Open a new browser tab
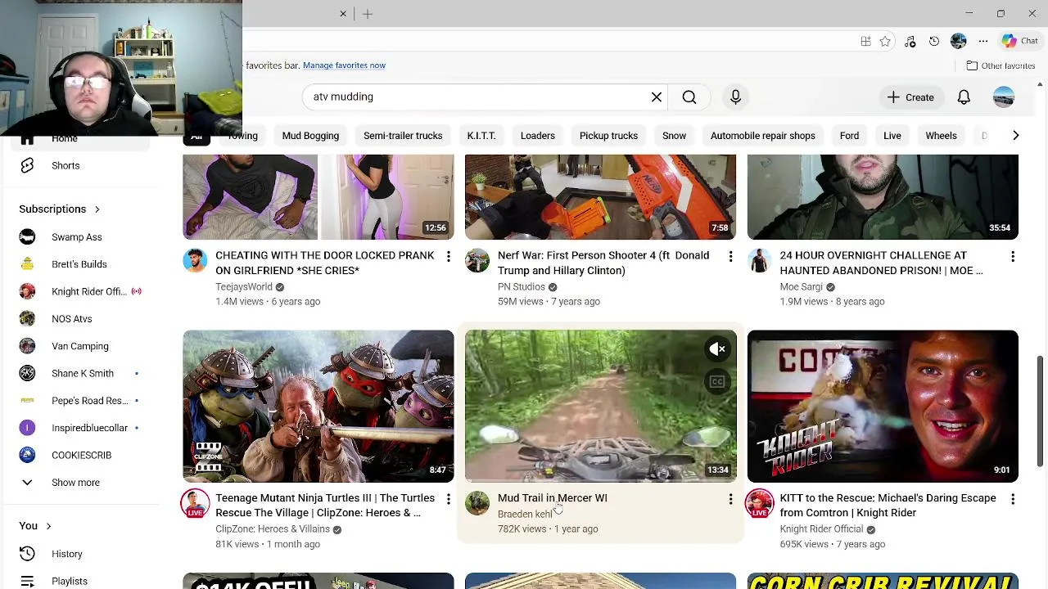Image resolution: width=1048 pixels, height=589 pixels. click(x=368, y=14)
